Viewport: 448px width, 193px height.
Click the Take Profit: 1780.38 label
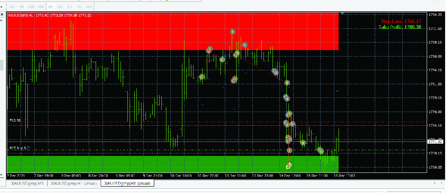[x=400, y=27]
